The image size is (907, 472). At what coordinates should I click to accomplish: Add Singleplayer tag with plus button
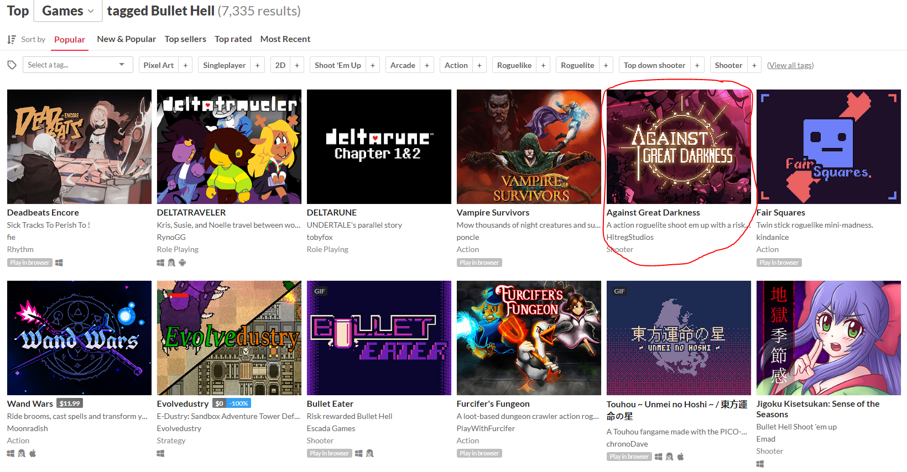(257, 65)
